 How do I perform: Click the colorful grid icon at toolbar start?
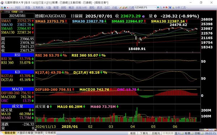click(2, 8)
